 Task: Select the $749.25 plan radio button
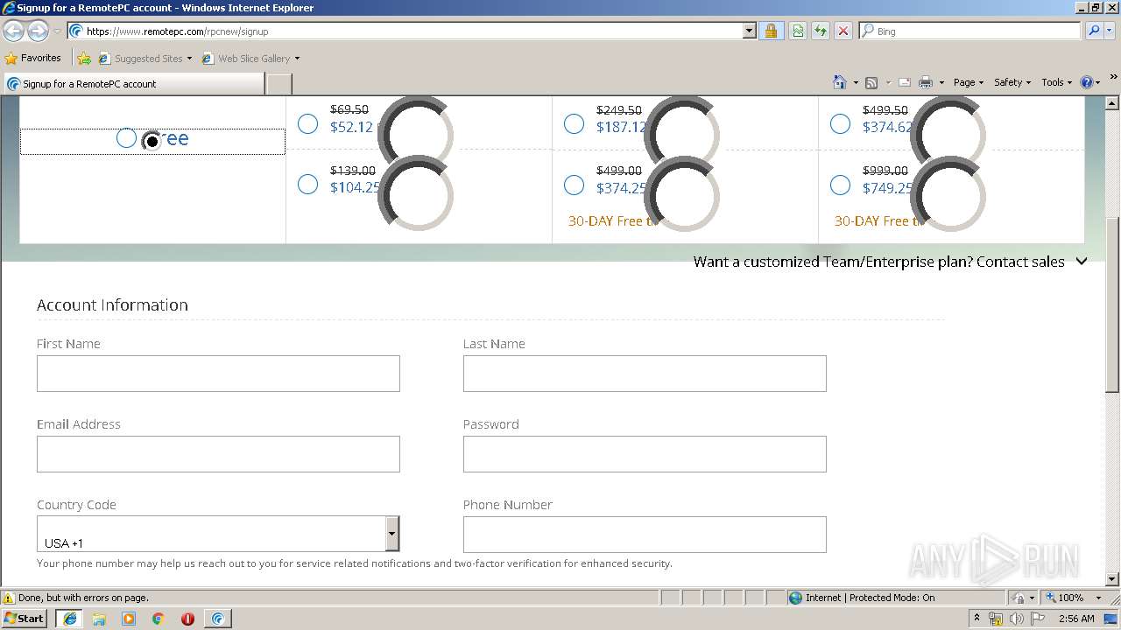click(840, 185)
